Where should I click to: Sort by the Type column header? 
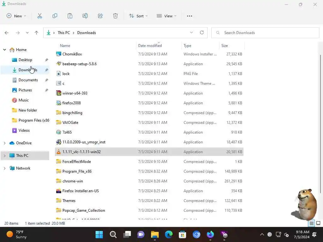pyautogui.click(x=187, y=46)
